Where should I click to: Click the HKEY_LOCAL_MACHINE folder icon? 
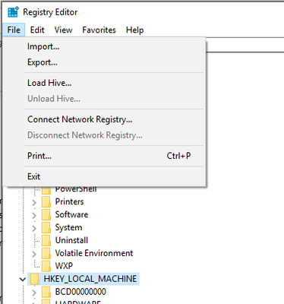[x=35, y=279]
